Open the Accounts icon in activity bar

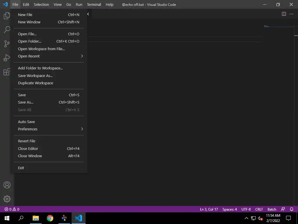click(x=7, y=185)
